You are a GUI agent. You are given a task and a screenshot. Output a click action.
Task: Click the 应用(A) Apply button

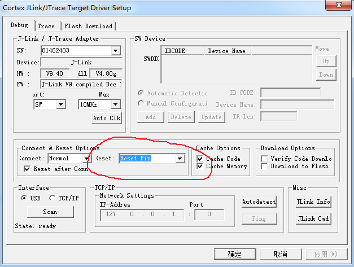(326, 255)
